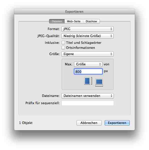Switch to the Web-Seite tab
The height and width of the screenshot is (150, 149).
pyautogui.click(x=74, y=21)
